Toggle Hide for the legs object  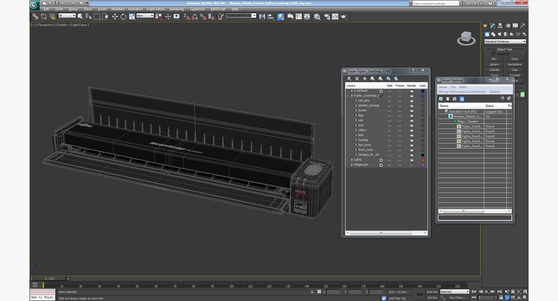(389, 116)
